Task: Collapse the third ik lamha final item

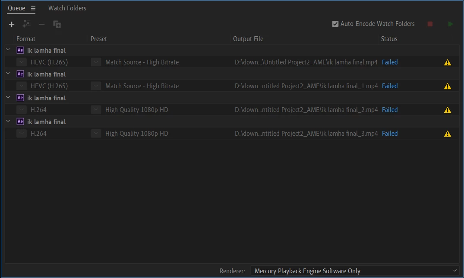Action: (8, 97)
